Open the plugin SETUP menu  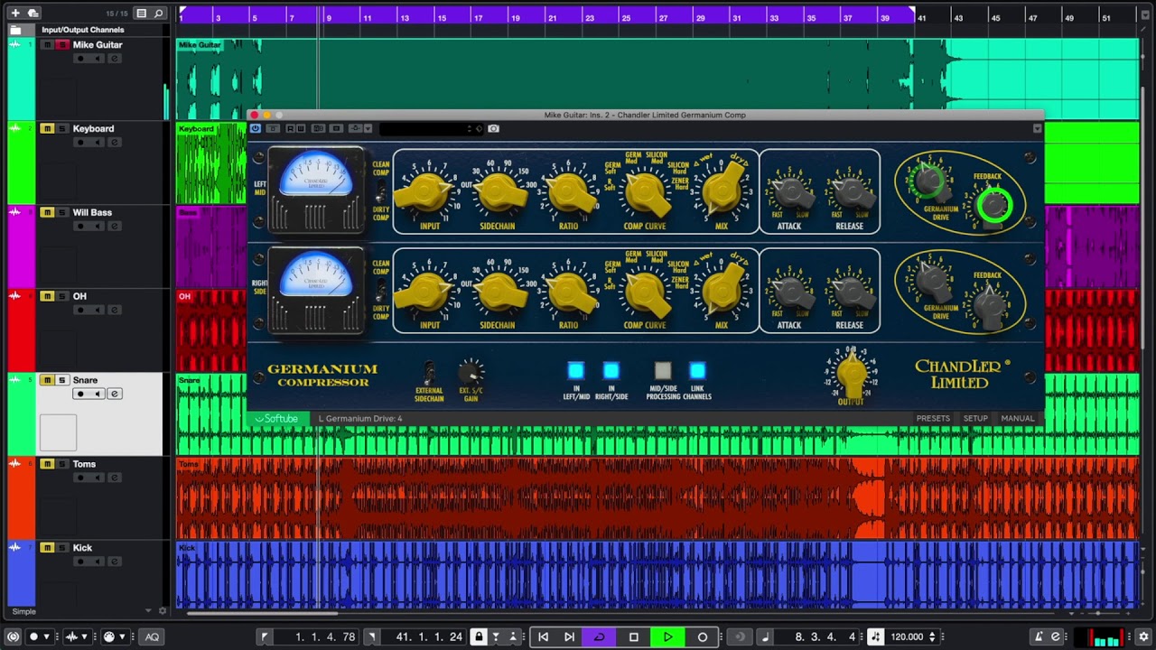point(975,419)
